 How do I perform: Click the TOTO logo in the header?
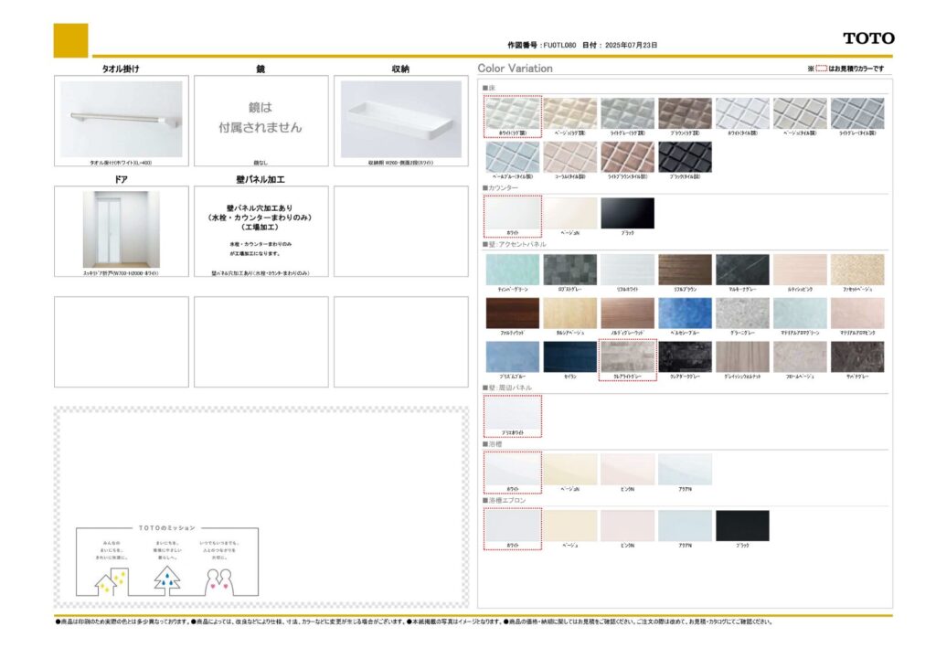coord(867,38)
